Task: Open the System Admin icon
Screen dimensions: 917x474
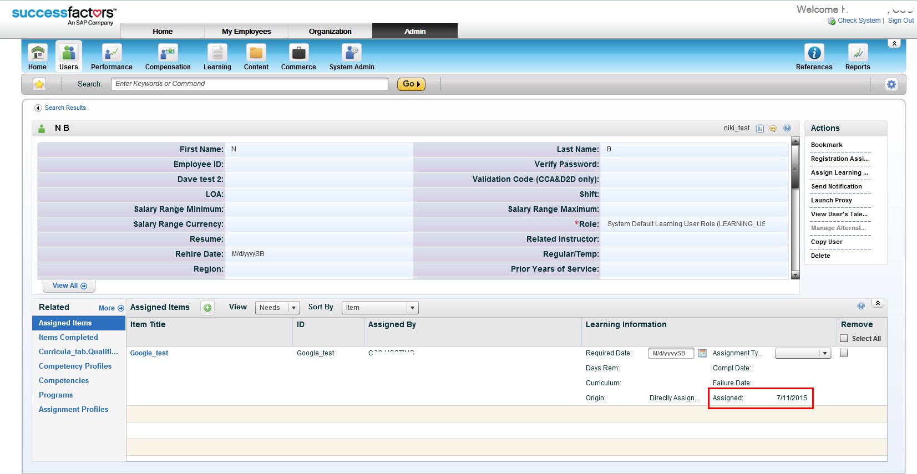Action: (x=352, y=53)
